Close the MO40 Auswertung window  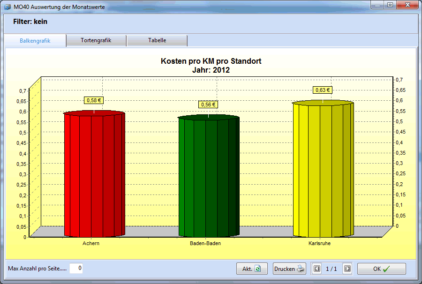pos(407,5)
